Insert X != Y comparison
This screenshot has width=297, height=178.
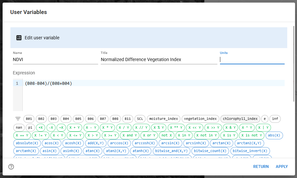41,135
